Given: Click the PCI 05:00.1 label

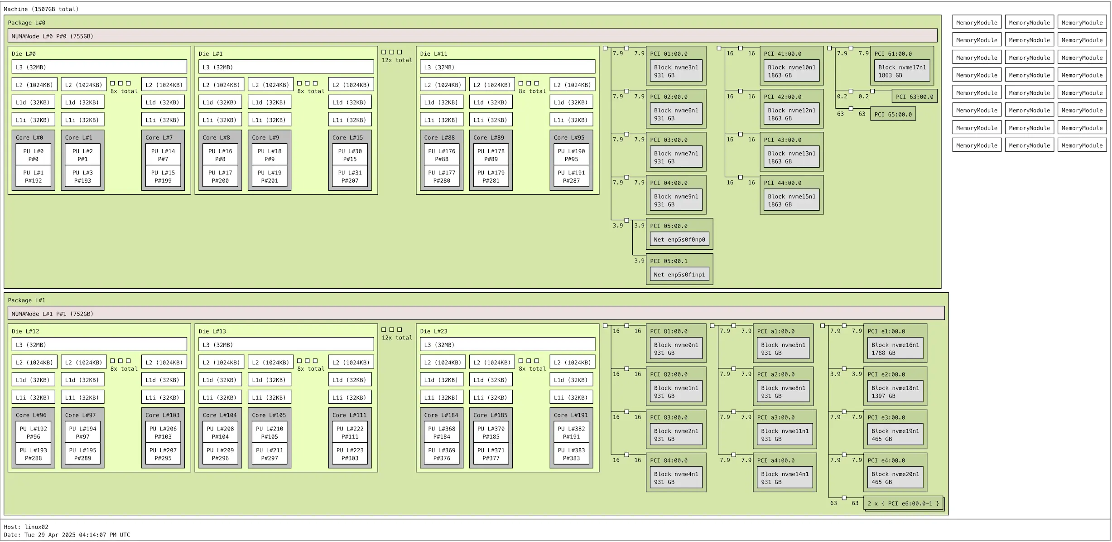Looking at the screenshot, I should pos(669,261).
